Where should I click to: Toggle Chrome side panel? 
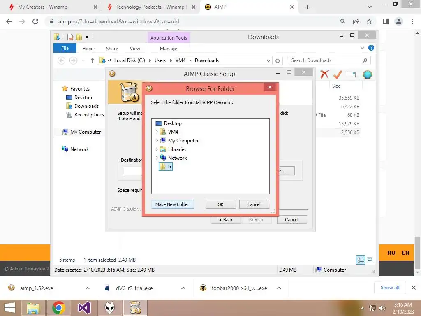[386, 21]
